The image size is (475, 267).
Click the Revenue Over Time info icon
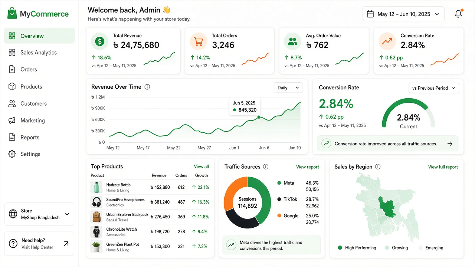pyautogui.click(x=147, y=87)
